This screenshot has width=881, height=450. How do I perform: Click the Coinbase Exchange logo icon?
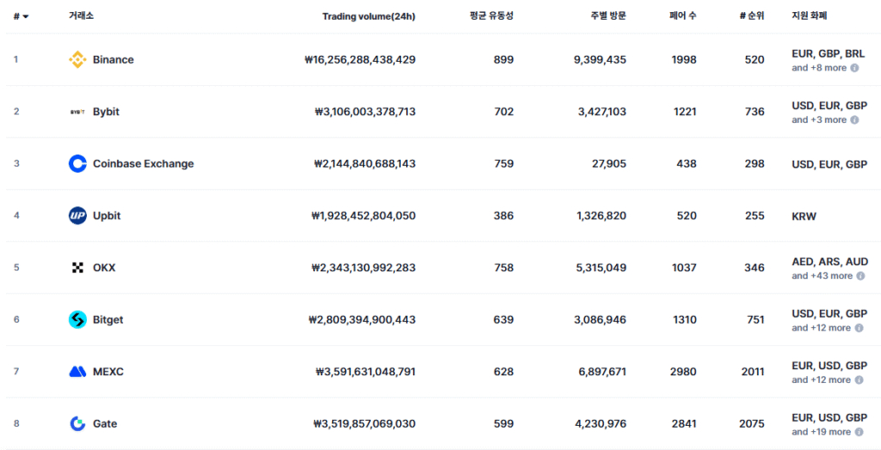pos(77,164)
